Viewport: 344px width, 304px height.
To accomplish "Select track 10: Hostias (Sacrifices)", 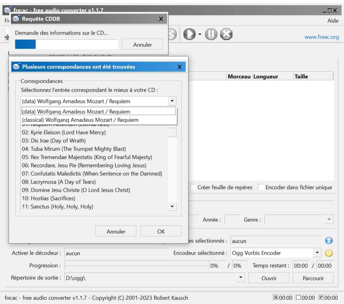I will tap(94, 198).
